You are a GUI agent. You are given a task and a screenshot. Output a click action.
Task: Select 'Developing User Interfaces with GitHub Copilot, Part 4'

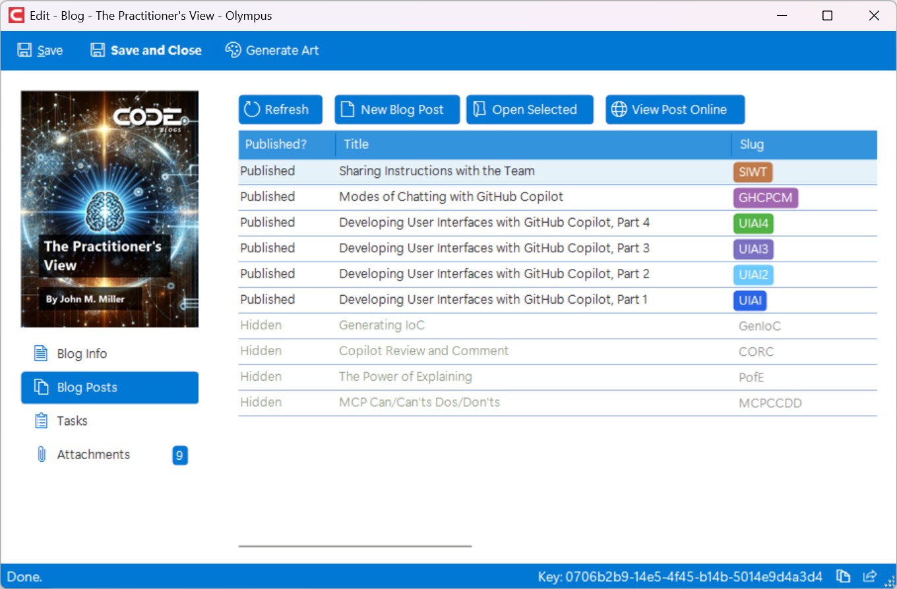coord(558,223)
